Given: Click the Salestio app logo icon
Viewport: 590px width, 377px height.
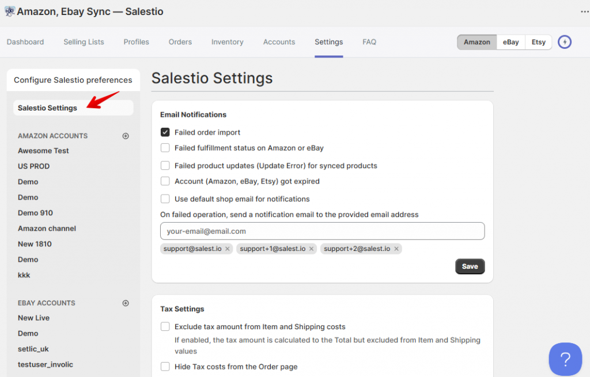Looking at the screenshot, I should (10, 12).
